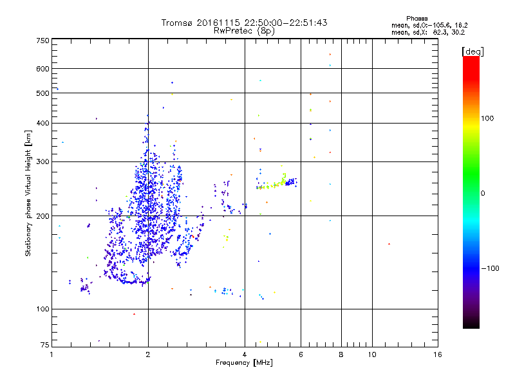
Task: Click the colorbar tick label '-100'
Action: 490,268
